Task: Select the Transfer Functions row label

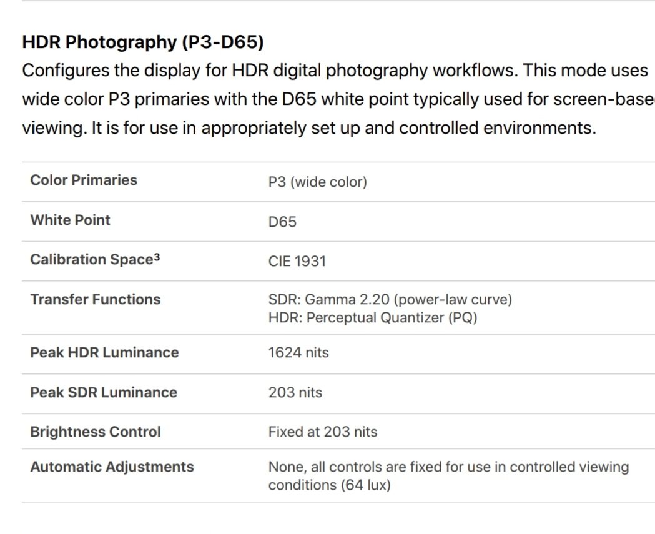Action: coord(96,299)
